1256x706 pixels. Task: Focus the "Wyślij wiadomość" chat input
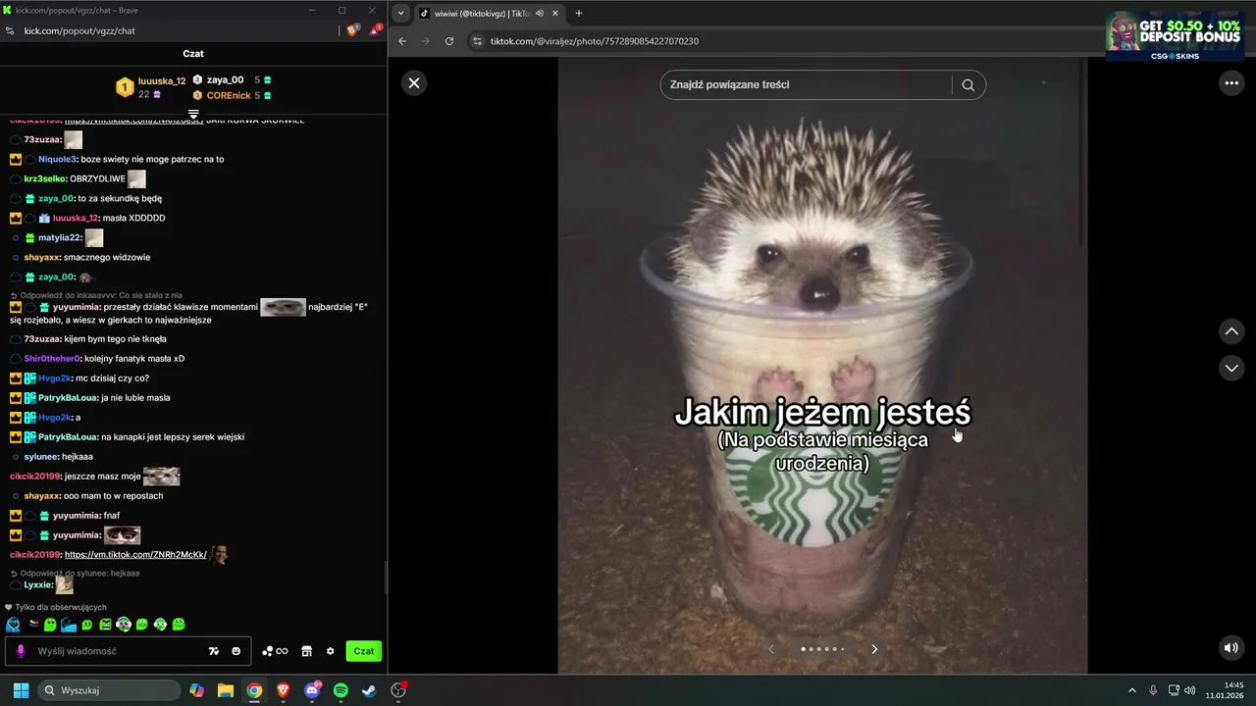pos(118,651)
